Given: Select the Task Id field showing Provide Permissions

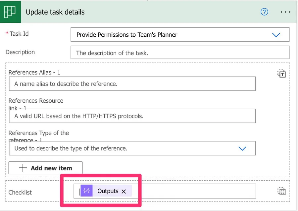Looking at the screenshot, I should point(166,35).
